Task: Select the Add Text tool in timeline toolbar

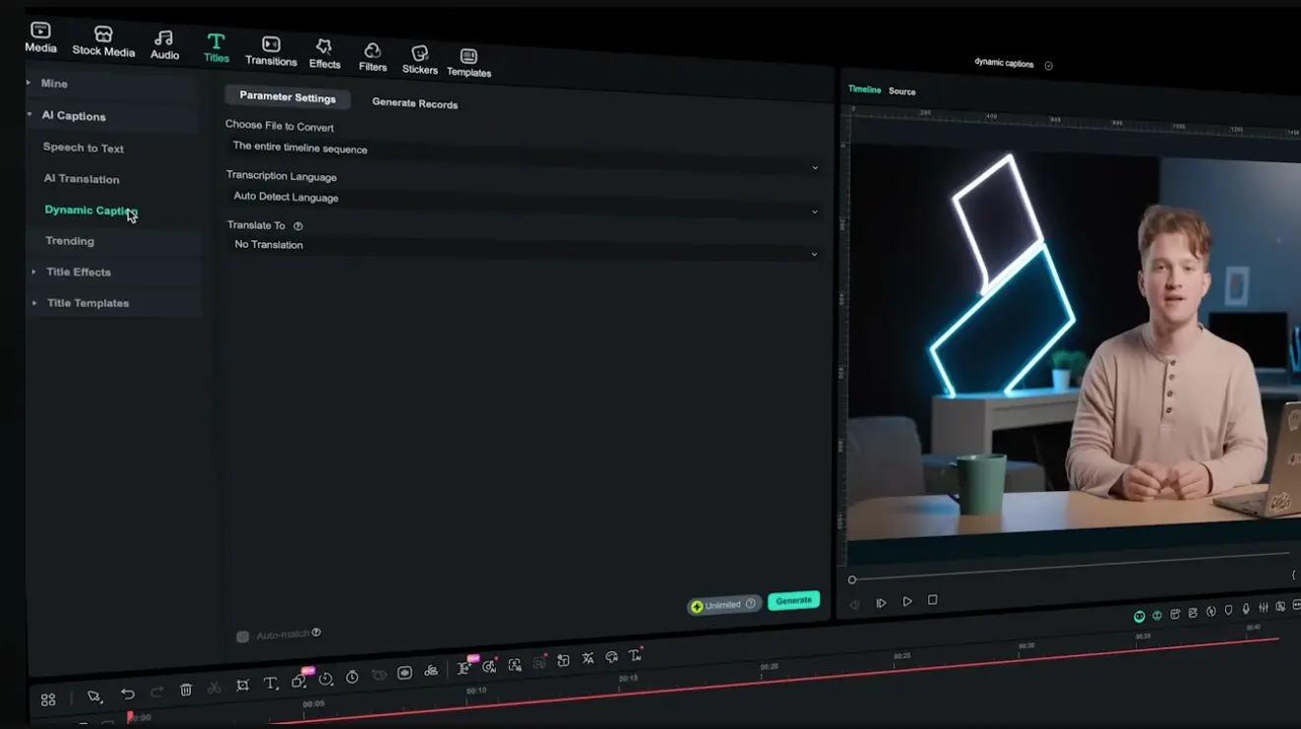Action: [x=270, y=681]
